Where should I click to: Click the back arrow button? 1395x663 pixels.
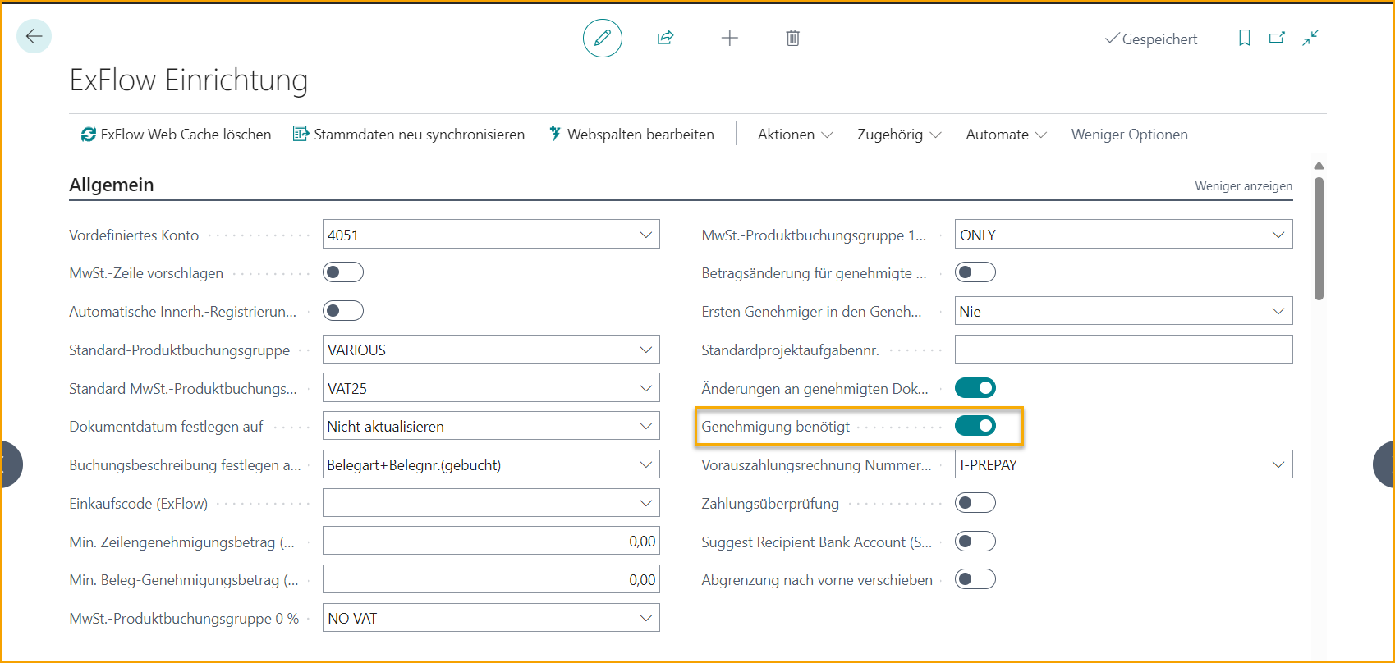[x=34, y=36]
